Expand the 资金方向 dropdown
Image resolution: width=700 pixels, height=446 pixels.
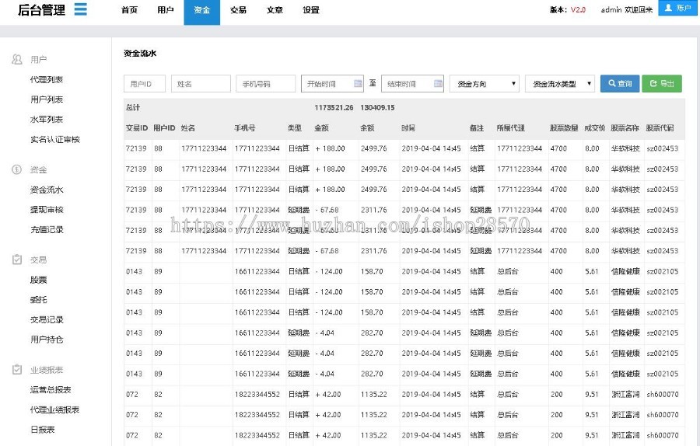[x=485, y=83]
